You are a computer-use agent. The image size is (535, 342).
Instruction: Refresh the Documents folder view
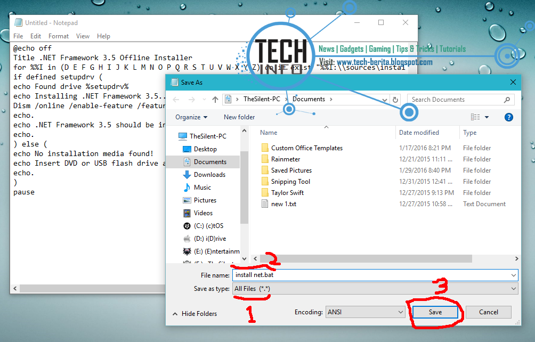(x=395, y=99)
